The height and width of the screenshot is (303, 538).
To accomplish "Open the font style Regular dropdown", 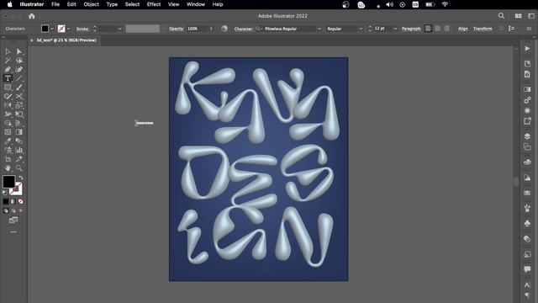I will click(361, 29).
